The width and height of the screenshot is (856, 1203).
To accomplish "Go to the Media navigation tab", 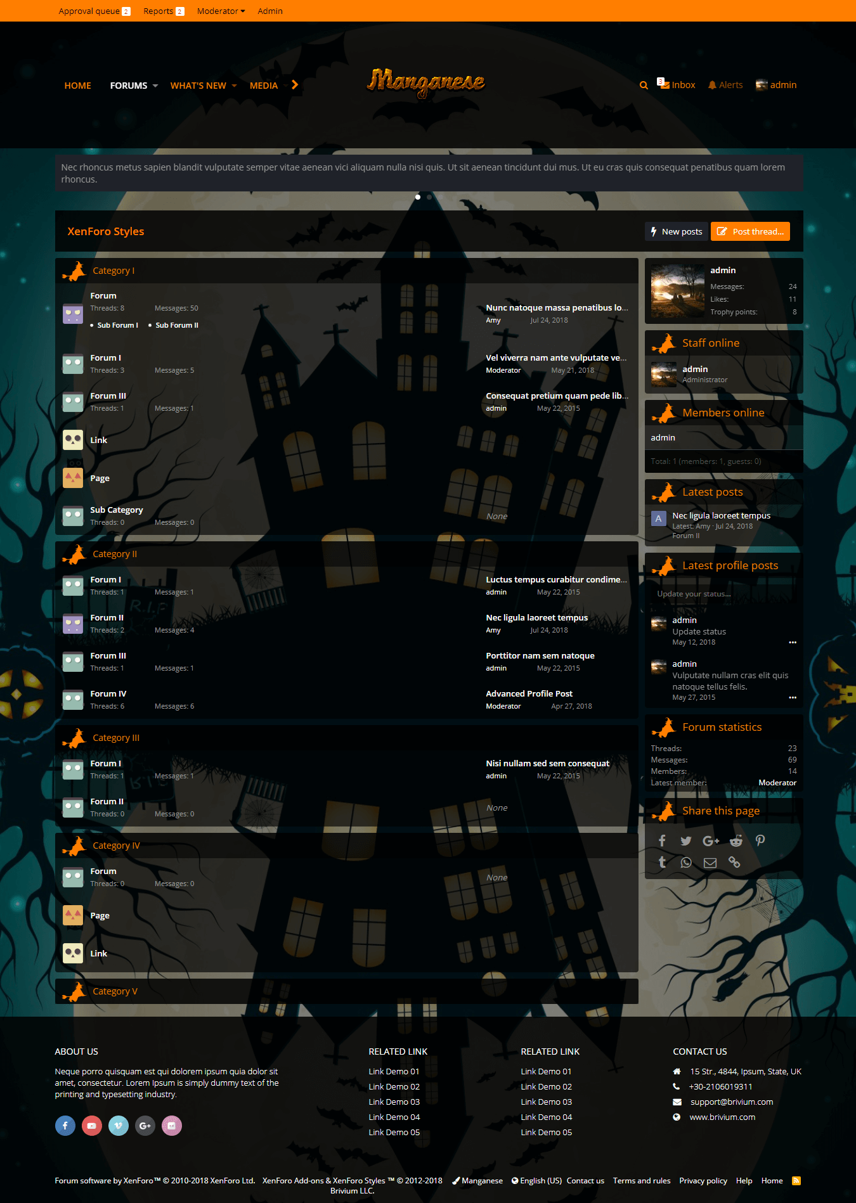I will click(x=264, y=86).
